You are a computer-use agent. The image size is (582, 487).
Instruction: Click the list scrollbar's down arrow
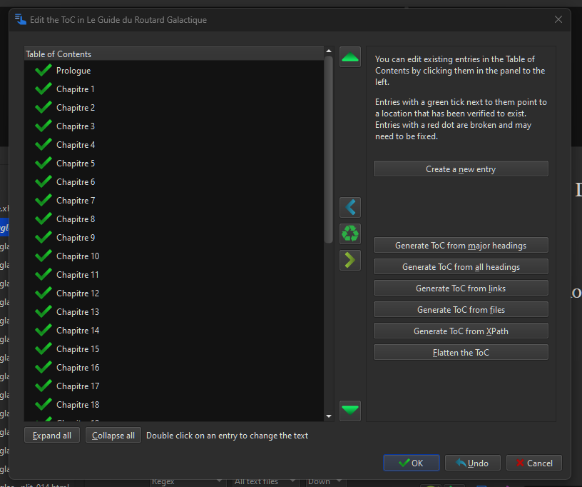pos(329,416)
